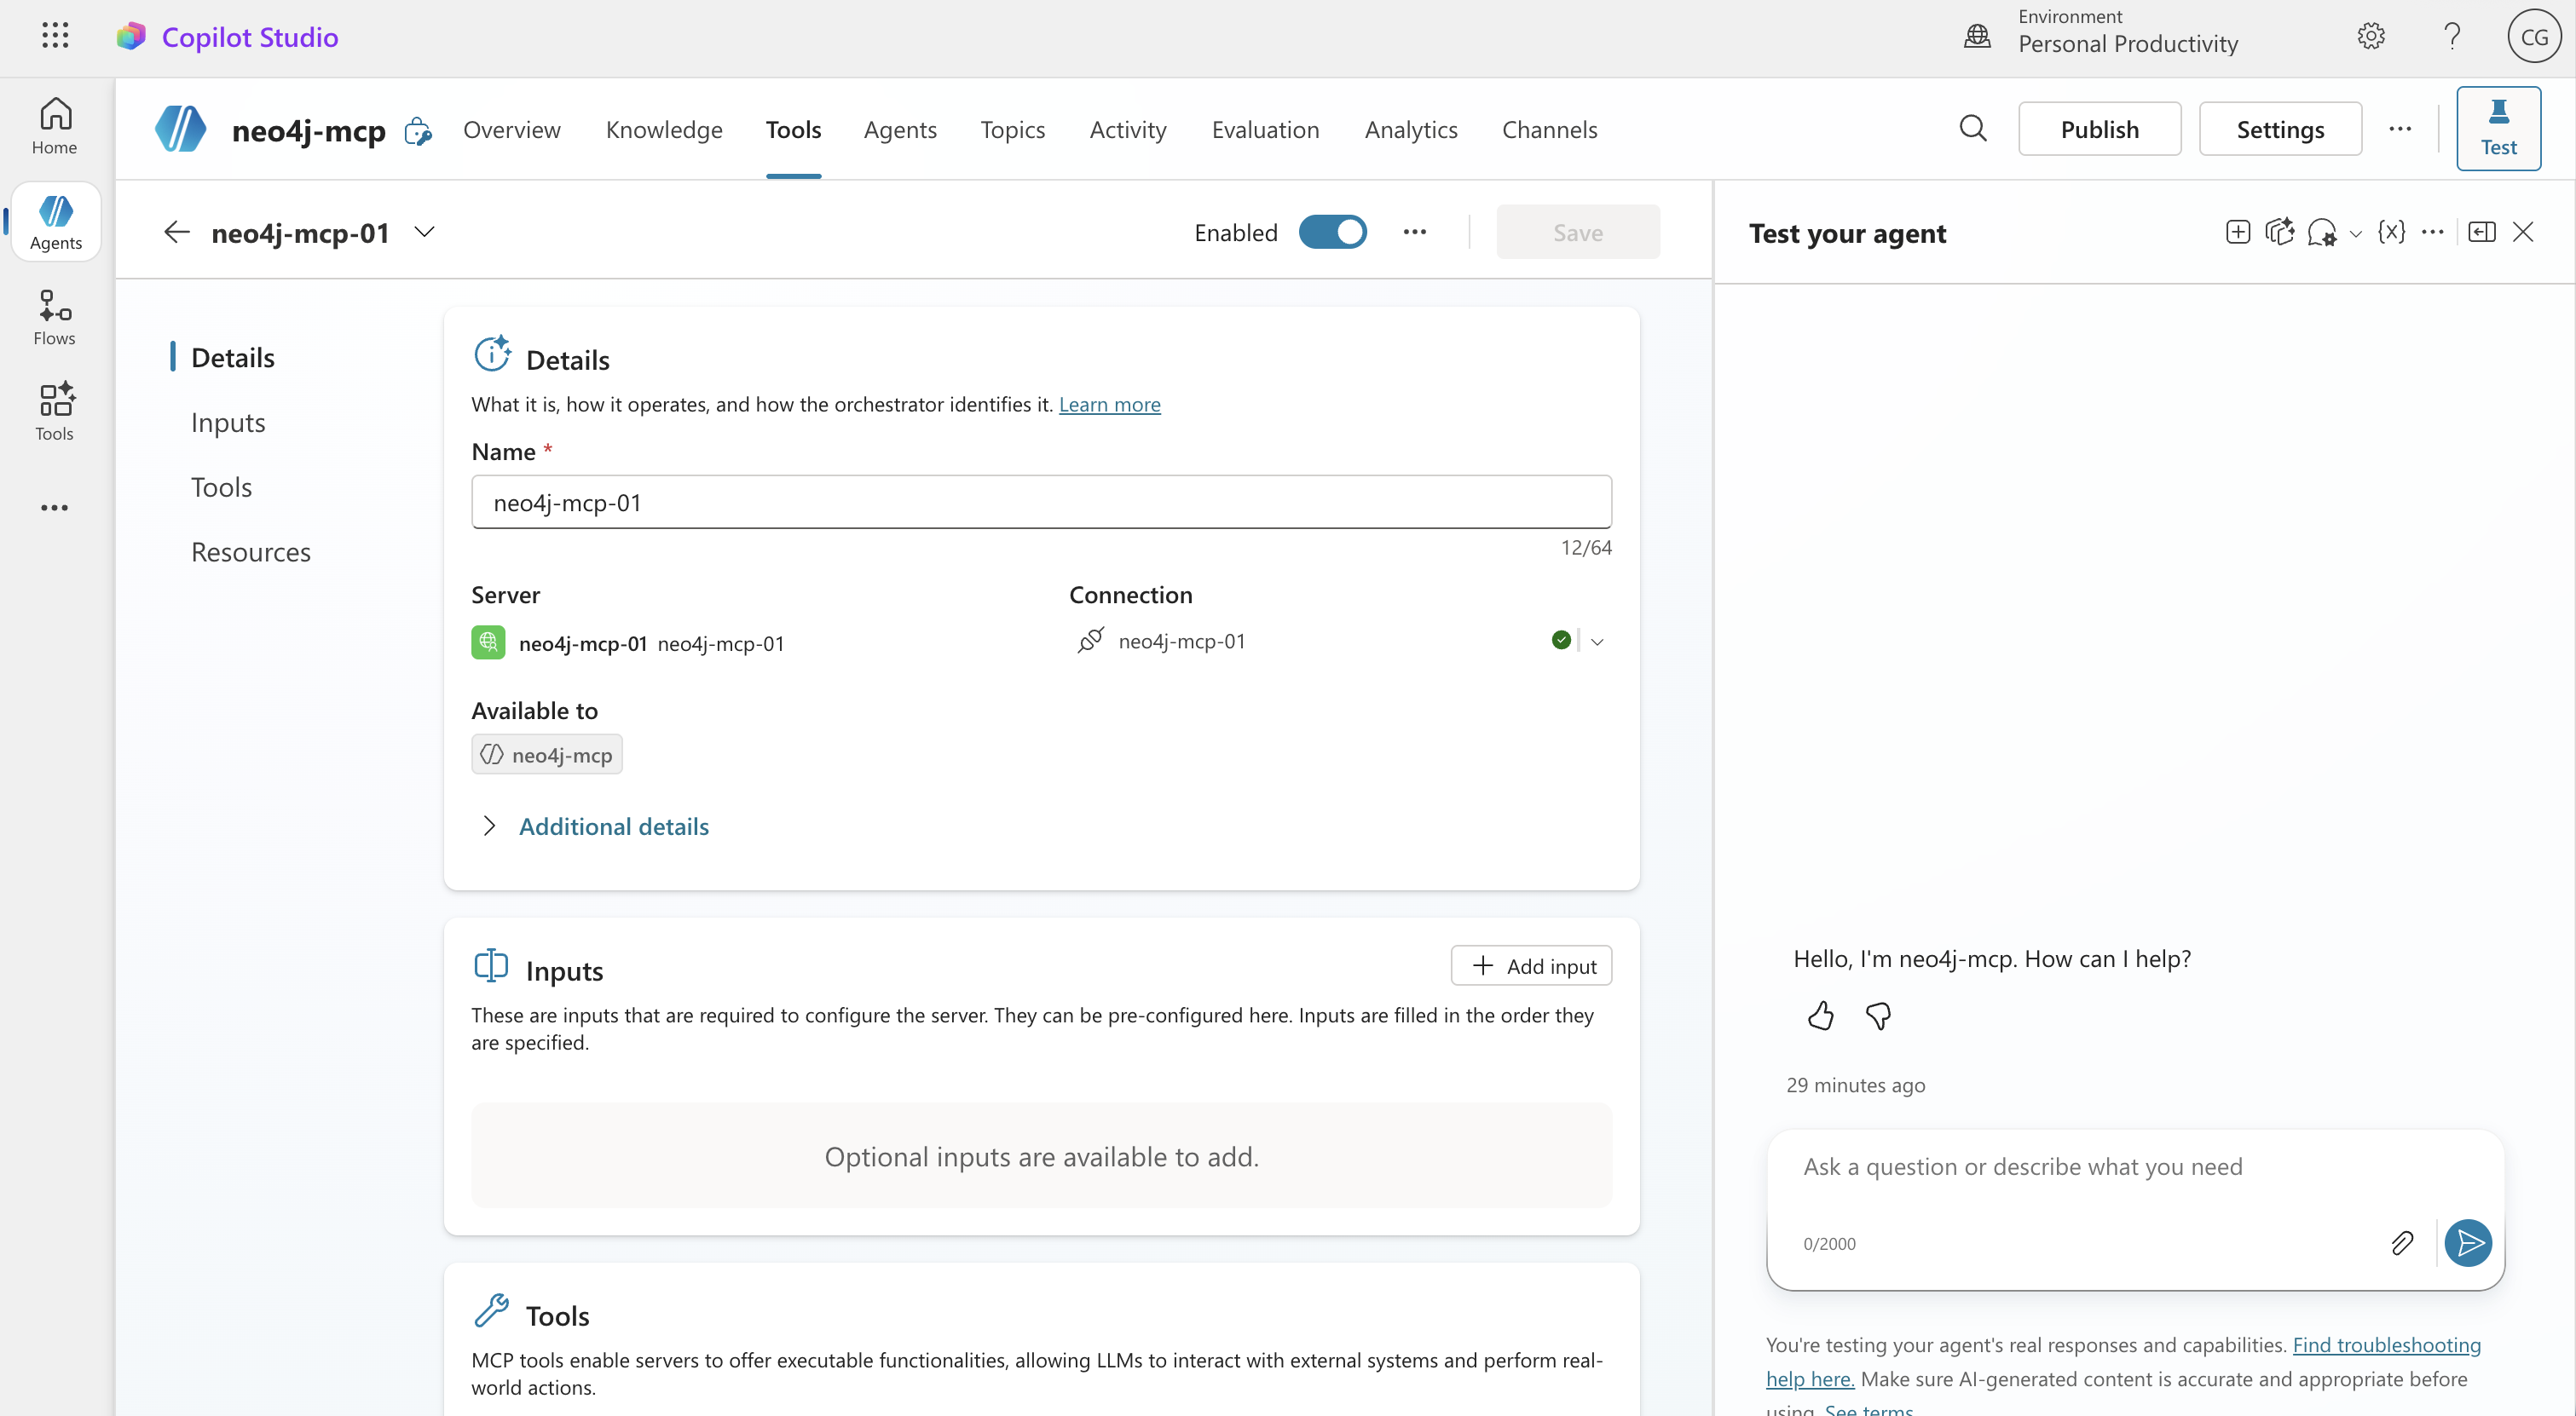Open the Learn more link
Image resolution: width=2576 pixels, height=1416 pixels.
(1109, 404)
